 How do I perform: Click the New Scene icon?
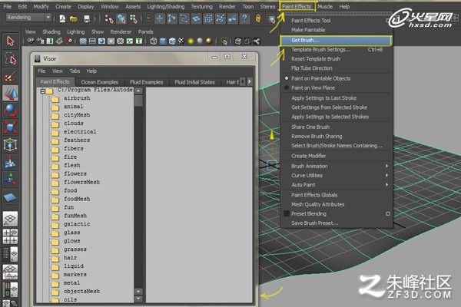tap(62, 18)
